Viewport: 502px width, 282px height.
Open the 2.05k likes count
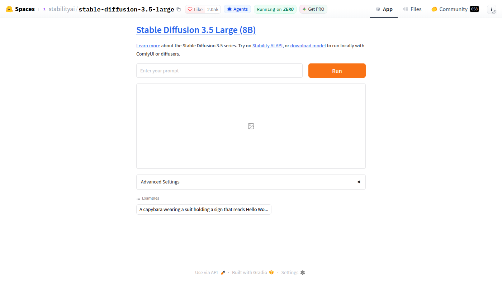coord(213,9)
